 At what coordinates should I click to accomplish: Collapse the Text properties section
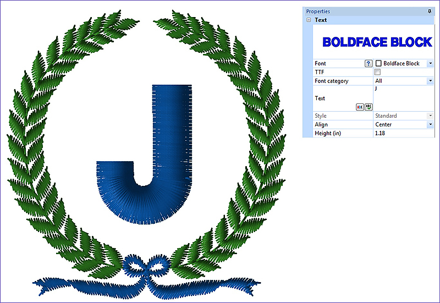(309, 20)
